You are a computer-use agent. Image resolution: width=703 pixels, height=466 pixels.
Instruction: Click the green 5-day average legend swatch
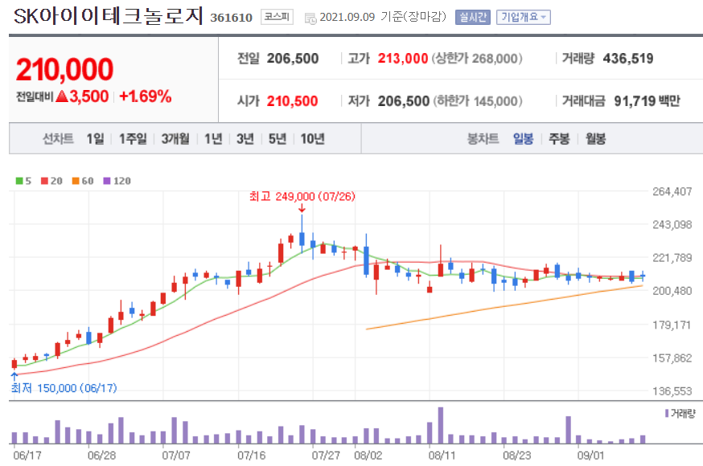(18, 181)
